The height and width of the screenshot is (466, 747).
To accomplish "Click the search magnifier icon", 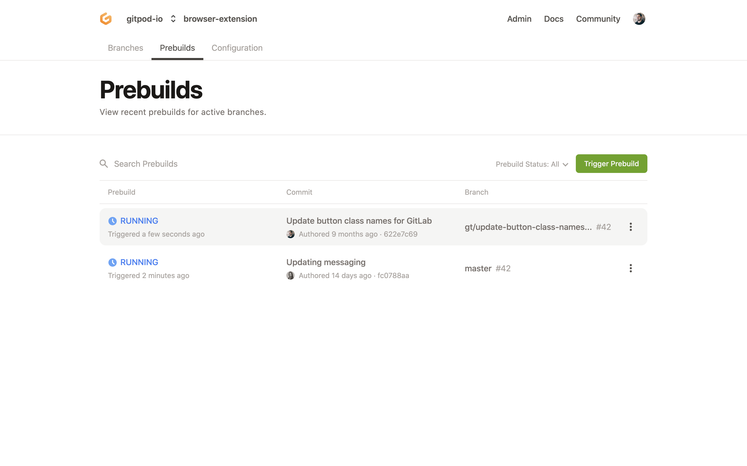I will tap(104, 164).
